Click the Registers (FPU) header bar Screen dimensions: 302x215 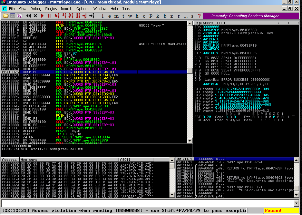tap(246, 23)
